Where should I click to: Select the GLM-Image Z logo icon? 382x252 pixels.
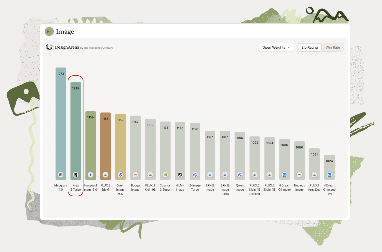tap(180, 175)
